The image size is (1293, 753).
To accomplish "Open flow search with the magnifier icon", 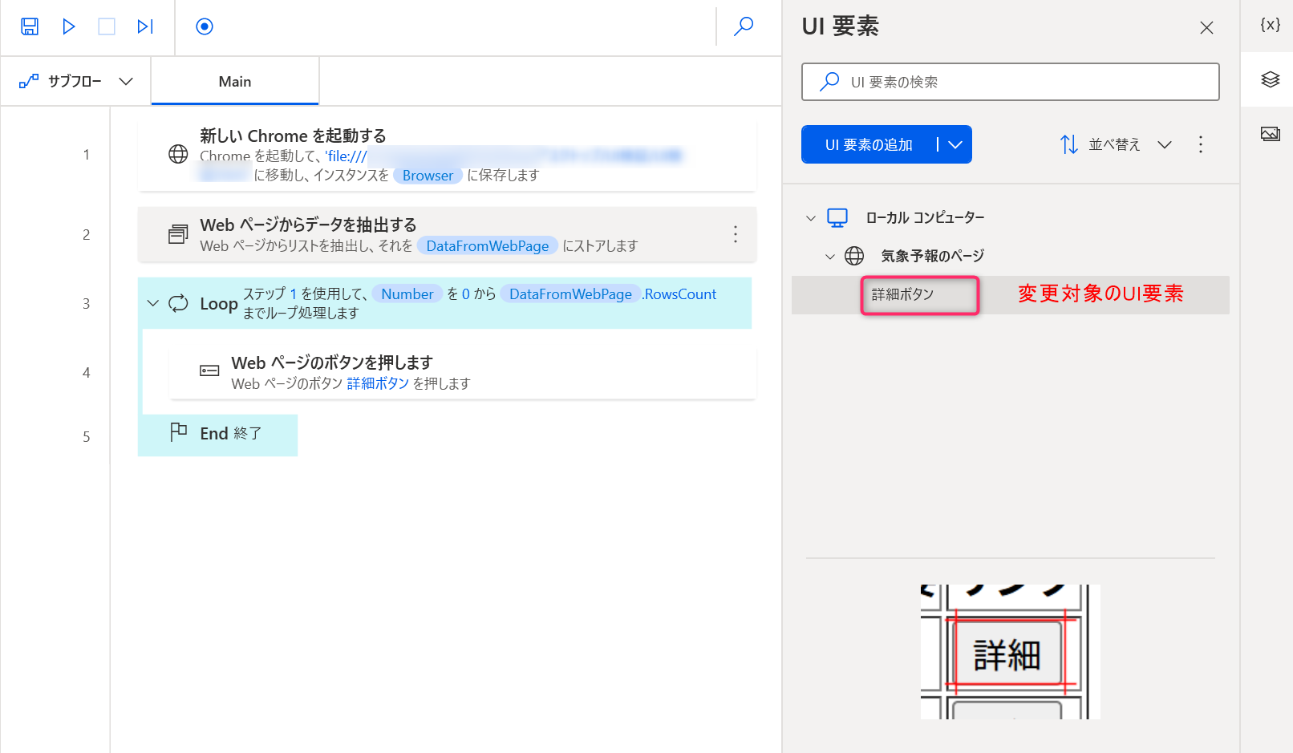I will (x=744, y=26).
